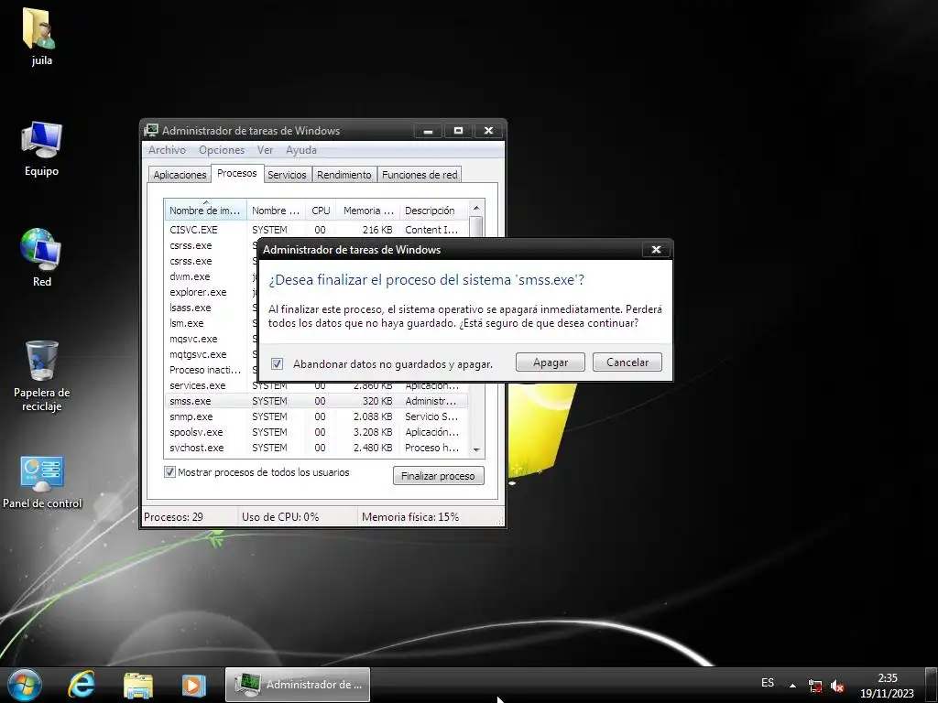Open the juila user folder icon

[40, 36]
